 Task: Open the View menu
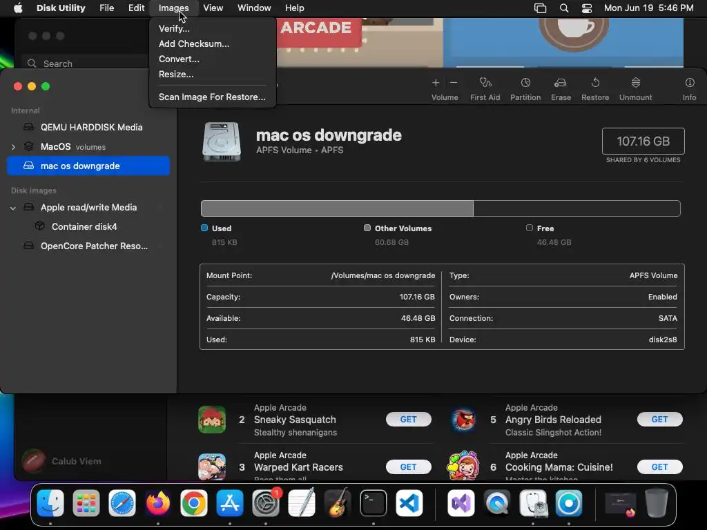(213, 8)
